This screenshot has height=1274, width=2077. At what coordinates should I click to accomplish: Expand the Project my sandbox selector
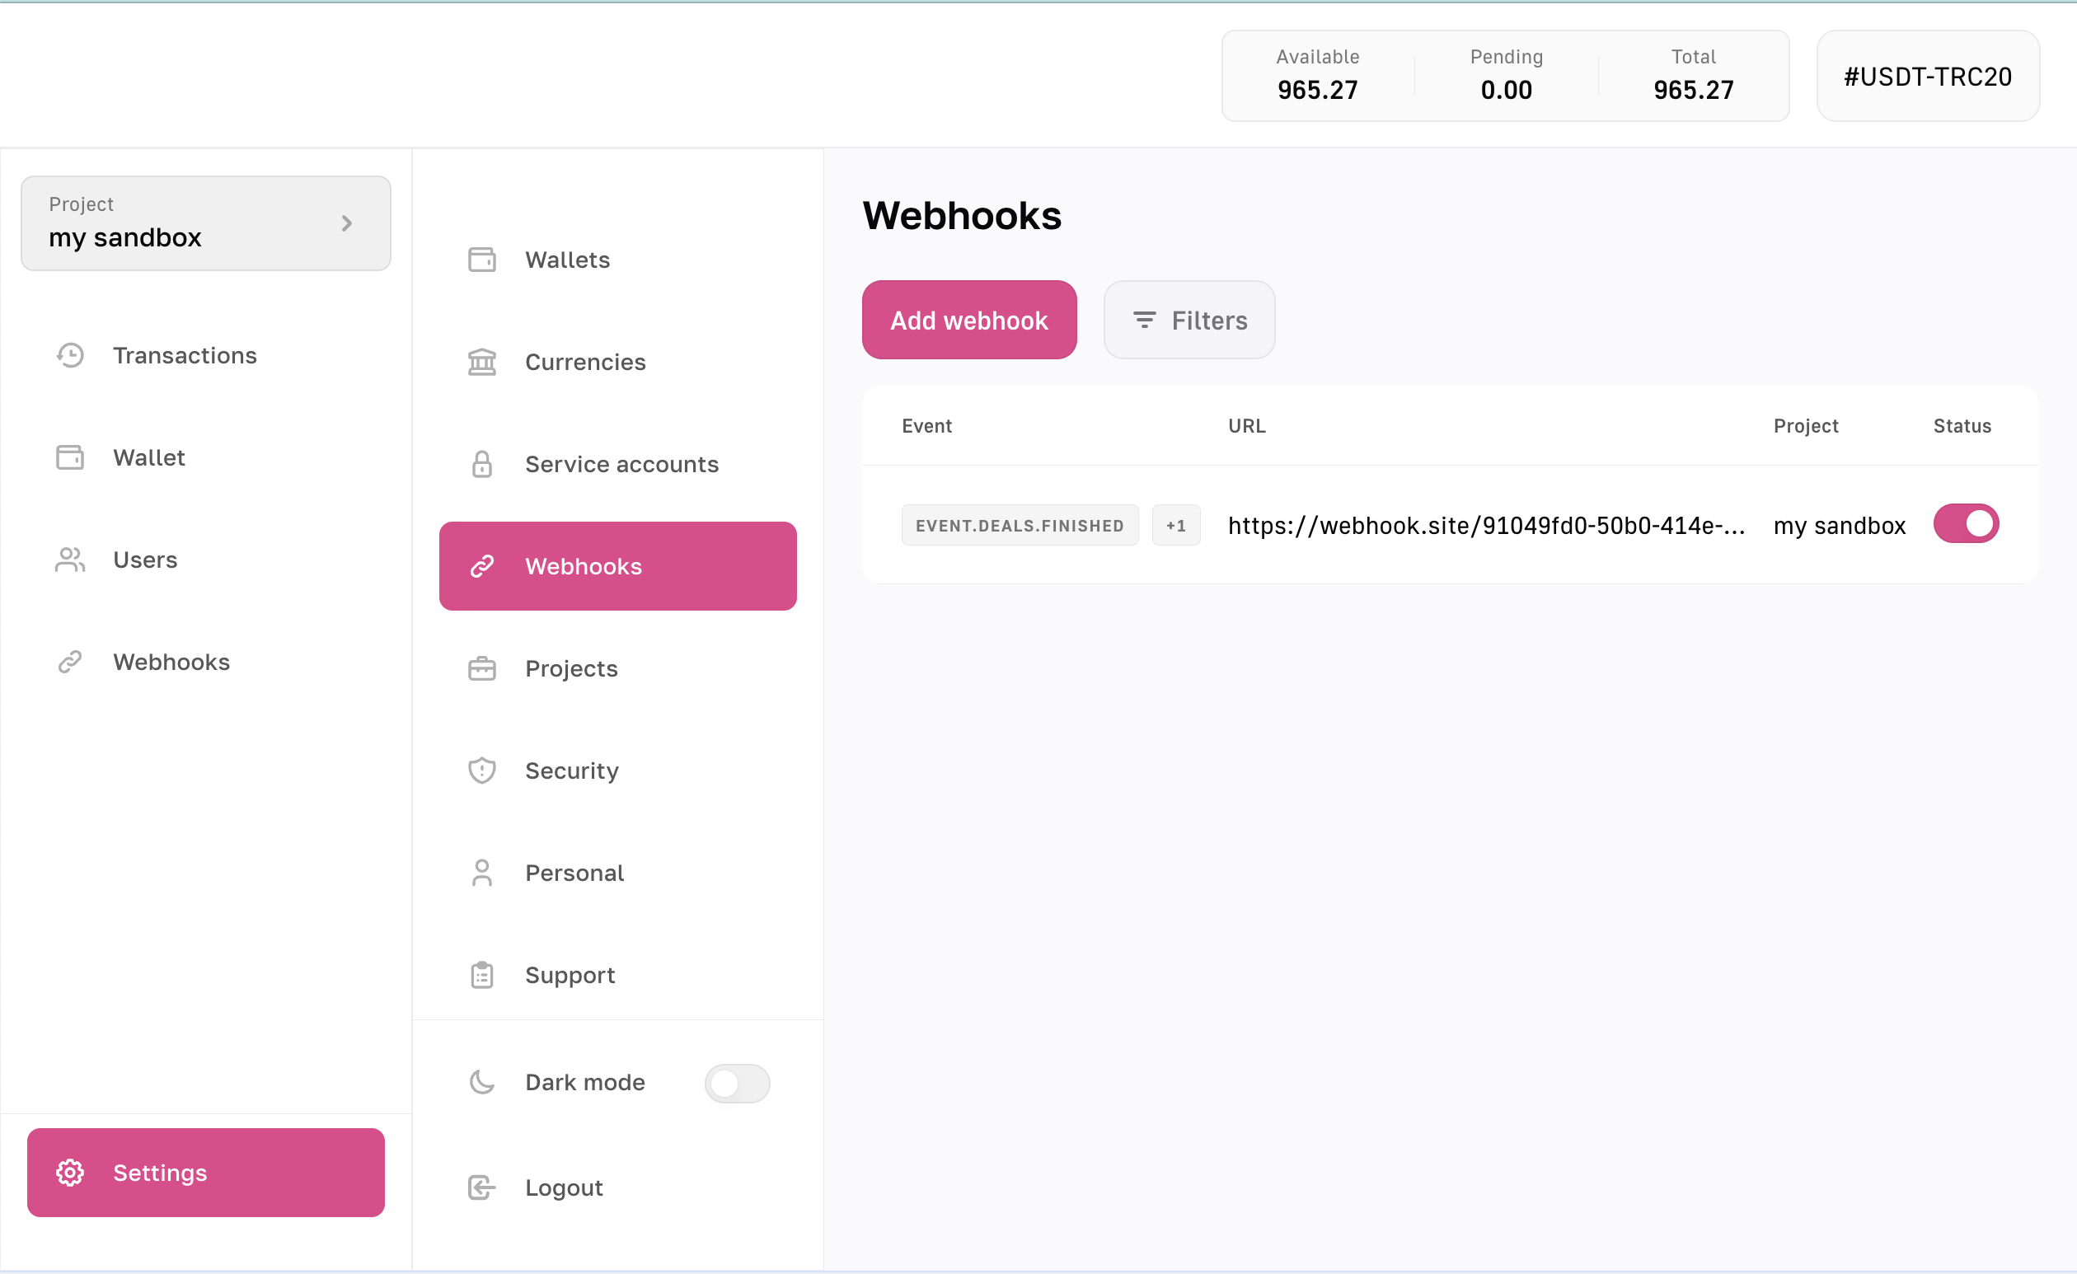(x=206, y=223)
